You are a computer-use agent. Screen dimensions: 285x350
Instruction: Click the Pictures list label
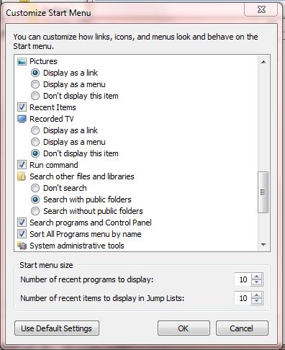click(43, 61)
